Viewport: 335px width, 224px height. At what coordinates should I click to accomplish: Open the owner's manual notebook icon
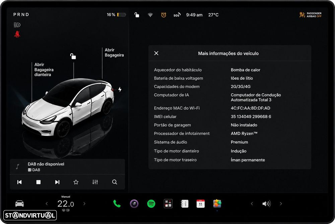point(185,204)
